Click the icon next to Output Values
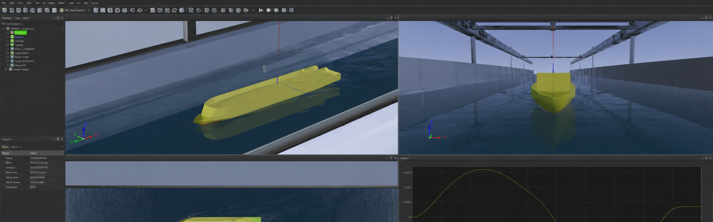The width and height of the screenshot is (713, 222). point(10,69)
